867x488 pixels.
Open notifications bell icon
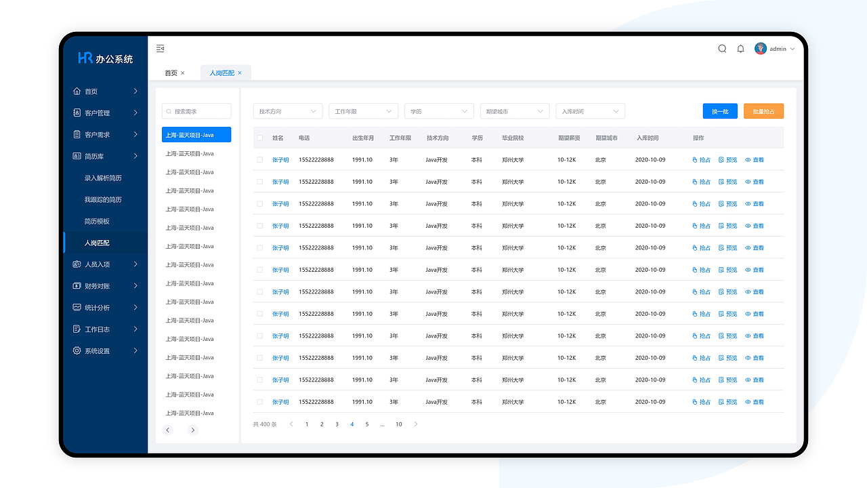[740, 49]
